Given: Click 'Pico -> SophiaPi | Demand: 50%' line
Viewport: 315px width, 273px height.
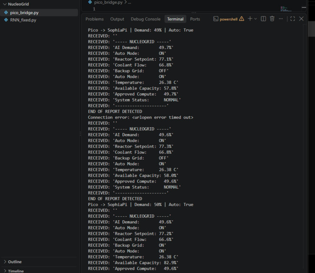Looking at the screenshot, I should click(x=140, y=204).
